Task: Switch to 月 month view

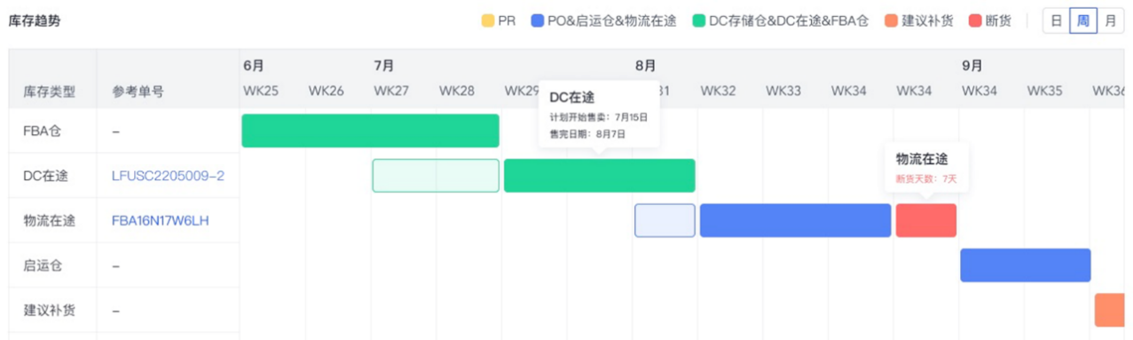Action: tap(1111, 20)
